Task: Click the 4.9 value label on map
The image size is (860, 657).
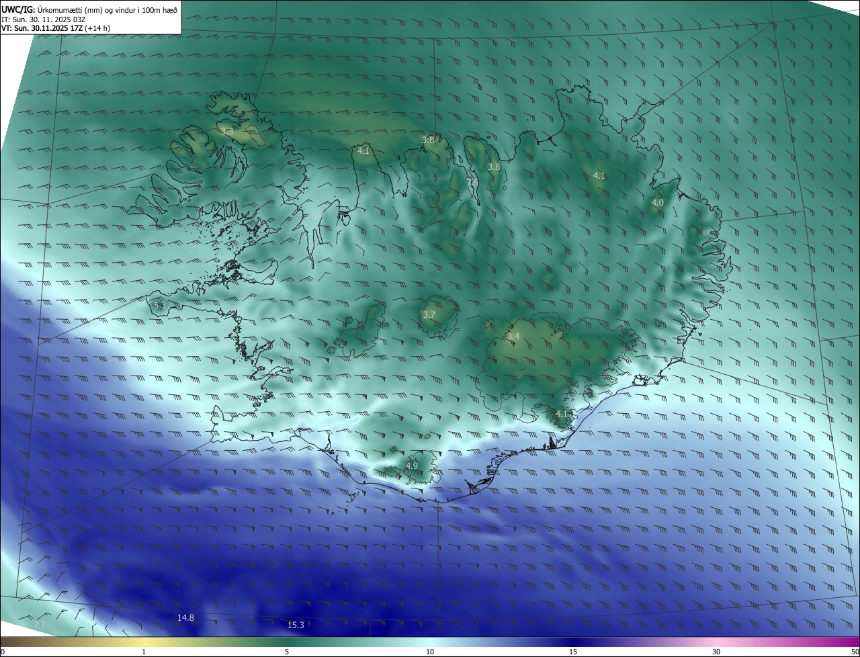Action: click(412, 466)
